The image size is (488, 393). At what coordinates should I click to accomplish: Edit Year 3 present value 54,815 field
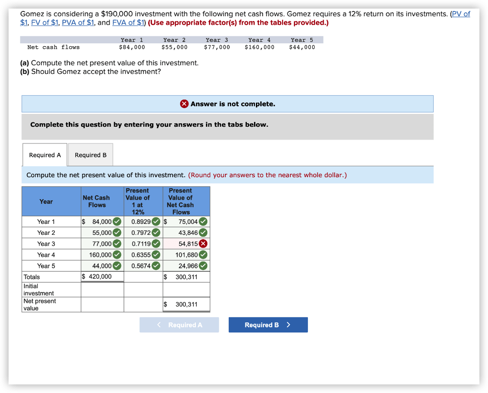coord(186,243)
